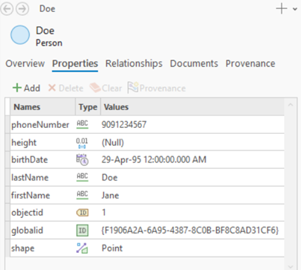Click the date type icon for birthDate
The height and width of the screenshot is (270, 301).
[82, 160]
